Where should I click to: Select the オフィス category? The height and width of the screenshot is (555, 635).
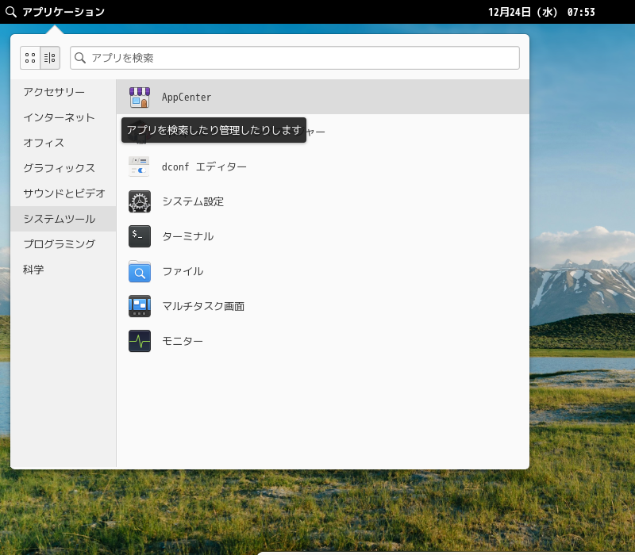pos(63,143)
